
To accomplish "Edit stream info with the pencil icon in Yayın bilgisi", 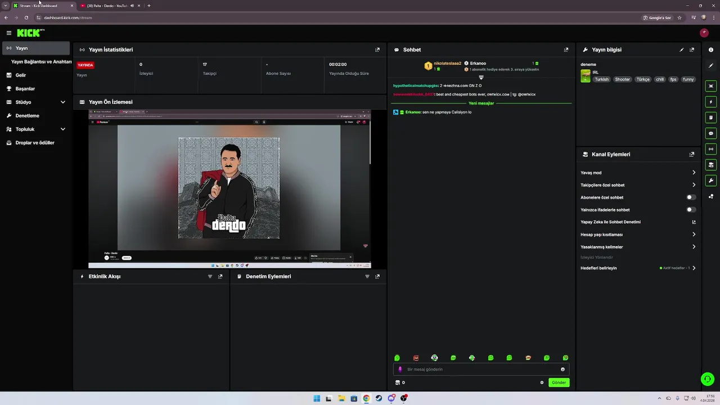I will tap(682, 49).
